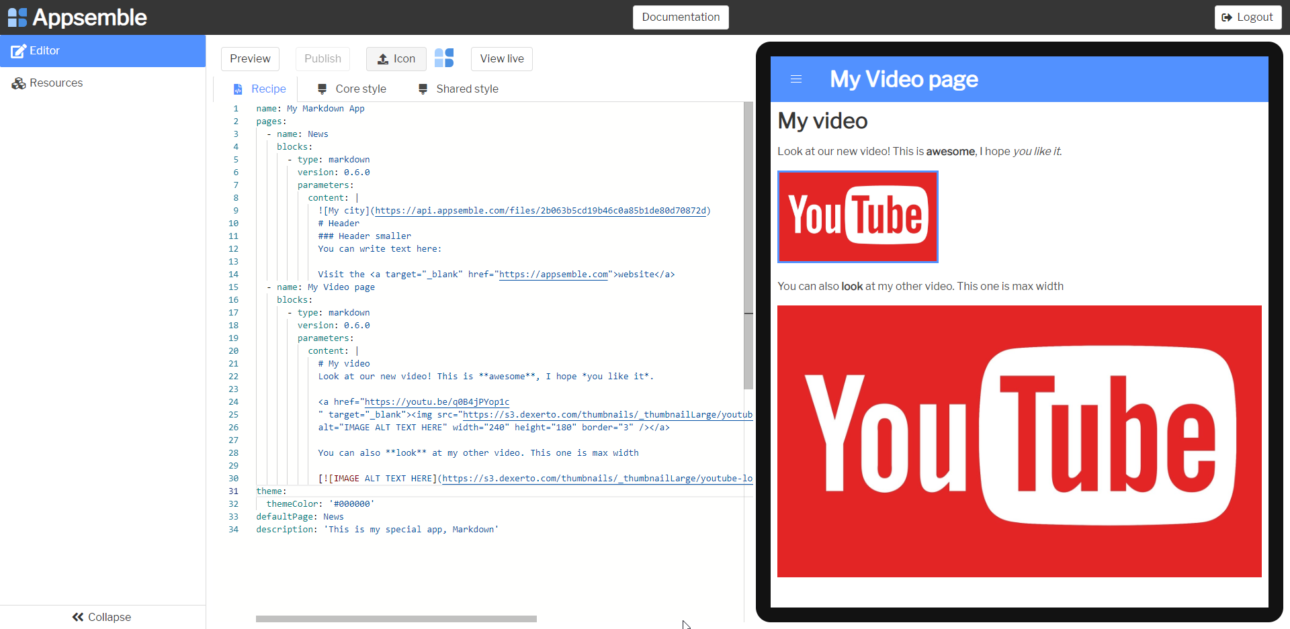Click '- name: News' on line 3
The width and height of the screenshot is (1290, 629).
(x=298, y=134)
